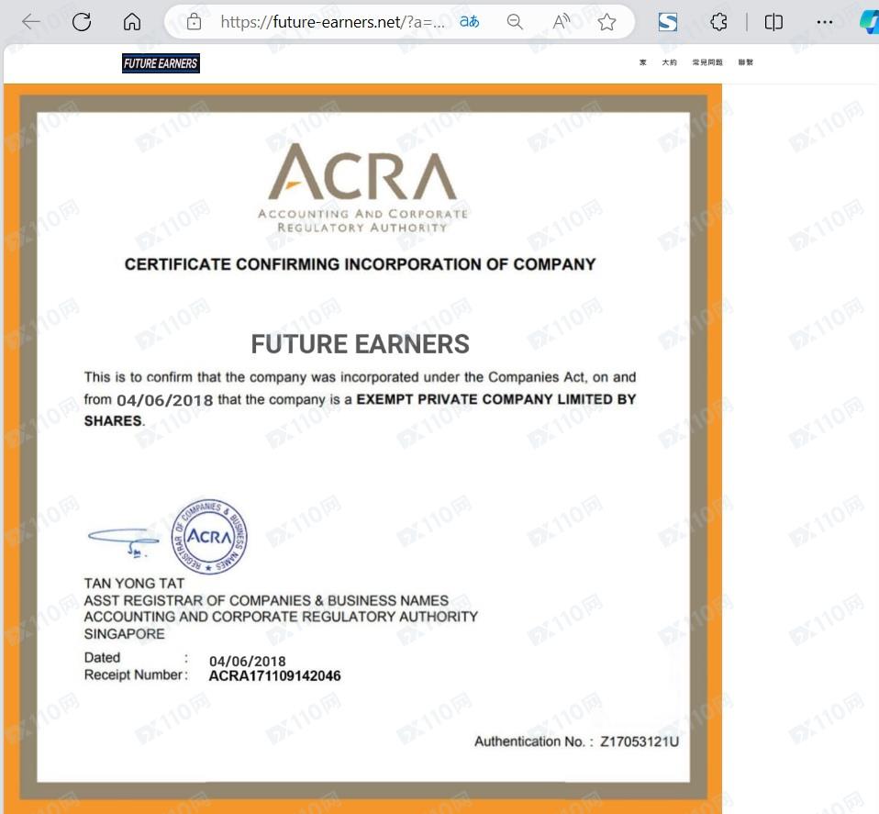Go back with the browser back arrow
Viewport: 879px width, 814px height.
[31, 22]
